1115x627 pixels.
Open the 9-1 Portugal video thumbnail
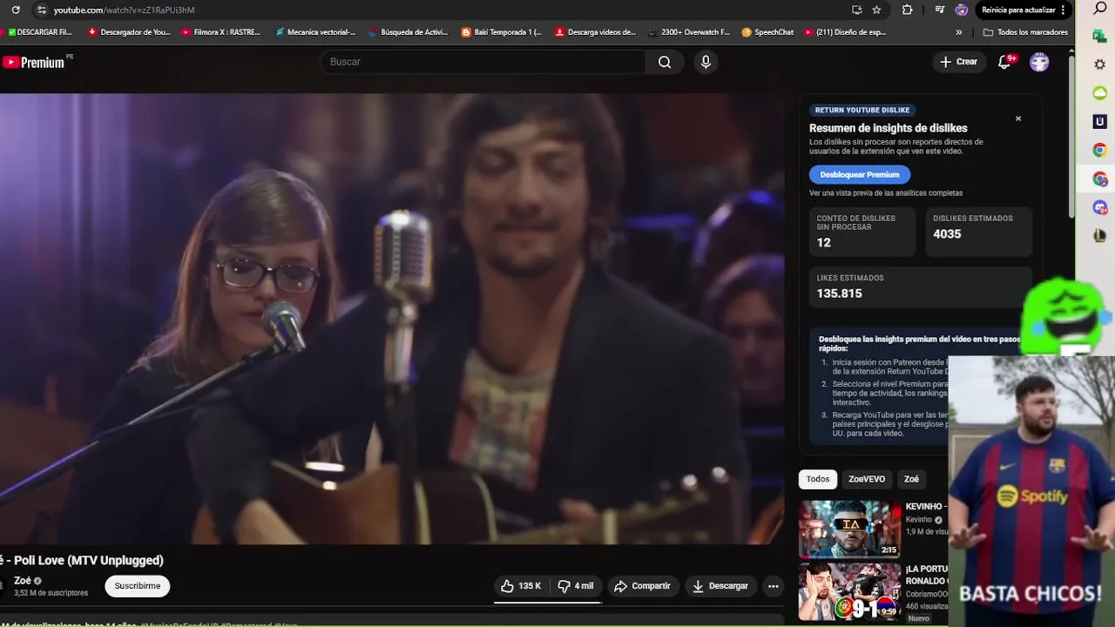850,590
